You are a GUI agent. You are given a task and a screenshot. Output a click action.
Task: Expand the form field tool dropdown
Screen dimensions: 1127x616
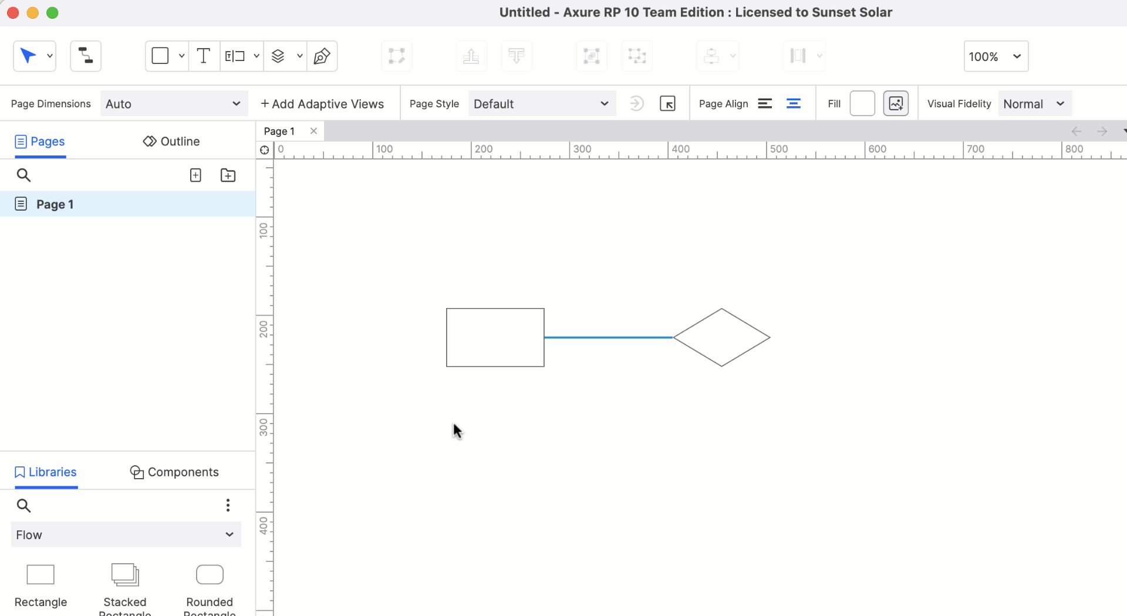(x=257, y=56)
